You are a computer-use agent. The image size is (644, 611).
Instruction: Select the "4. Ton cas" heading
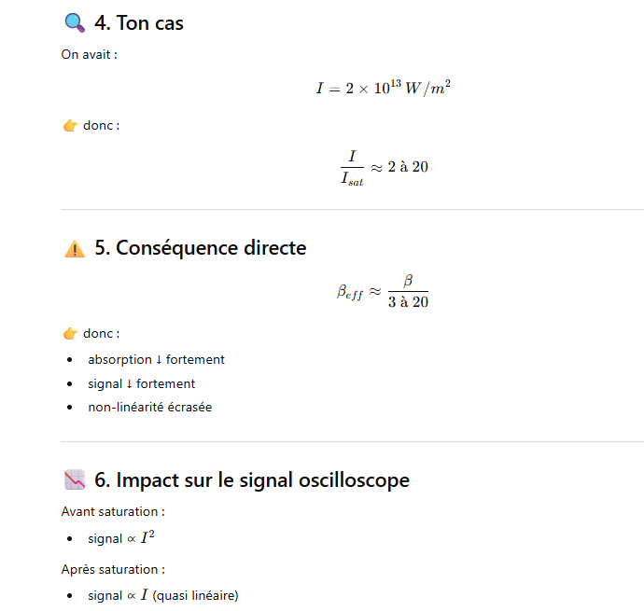tap(139, 23)
